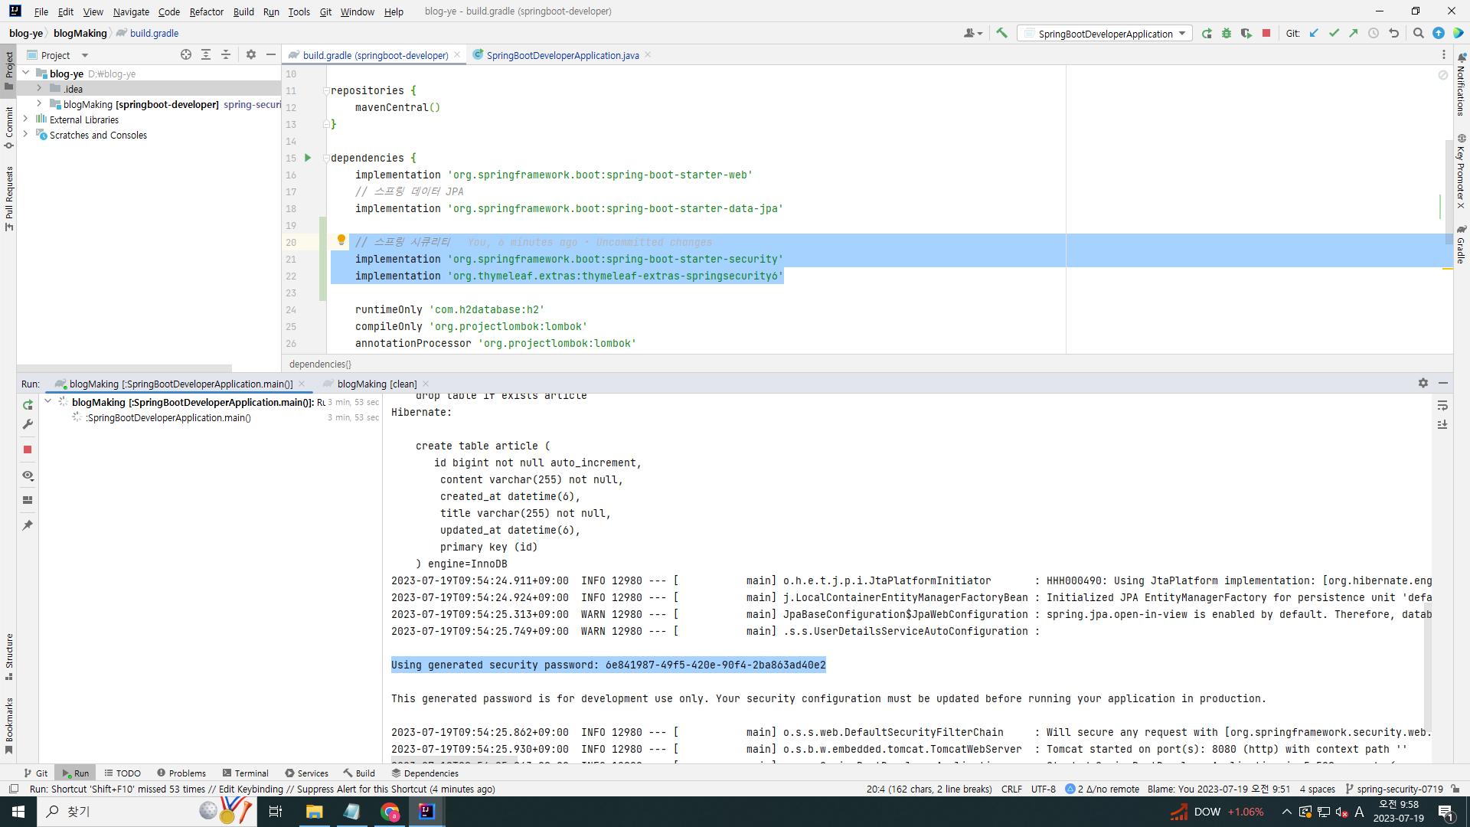Click the yellow intention lightbulb icon

341,240
